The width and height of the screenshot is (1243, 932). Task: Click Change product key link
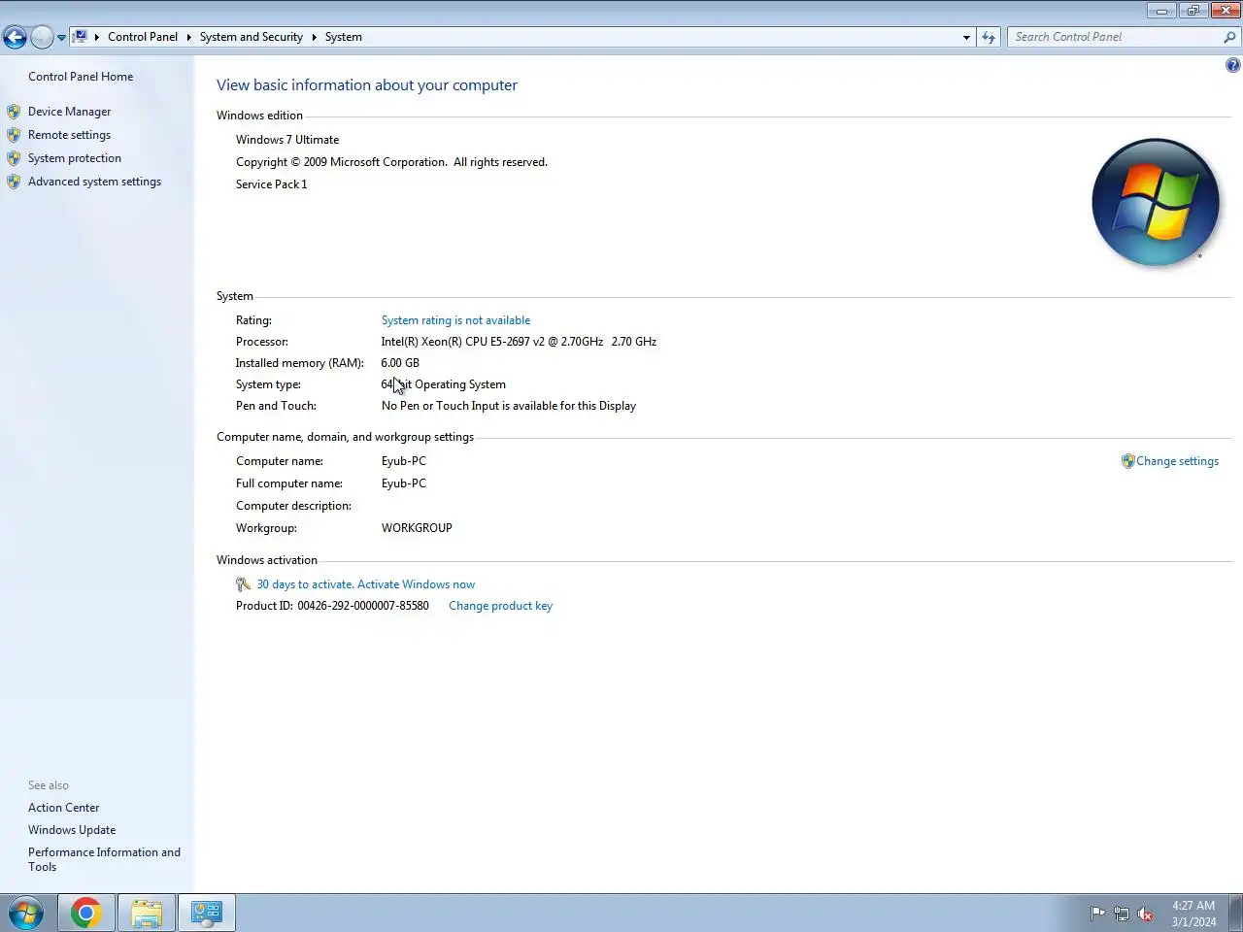[500, 606]
